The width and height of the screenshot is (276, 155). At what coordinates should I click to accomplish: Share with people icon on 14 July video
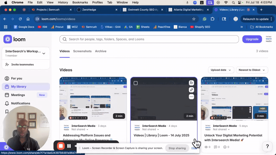click(x=191, y=83)
